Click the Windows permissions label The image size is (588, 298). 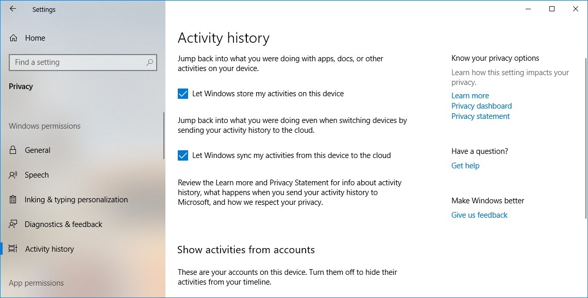point(45,126)
